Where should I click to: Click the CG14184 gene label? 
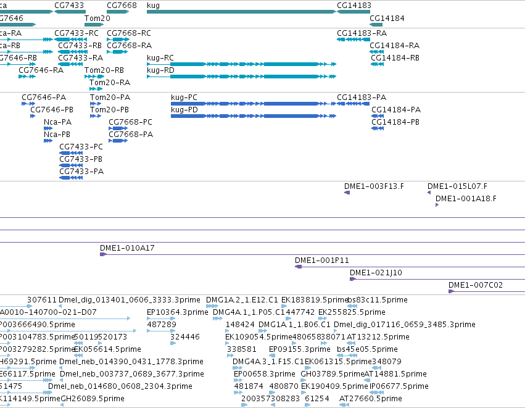[387, 18]
